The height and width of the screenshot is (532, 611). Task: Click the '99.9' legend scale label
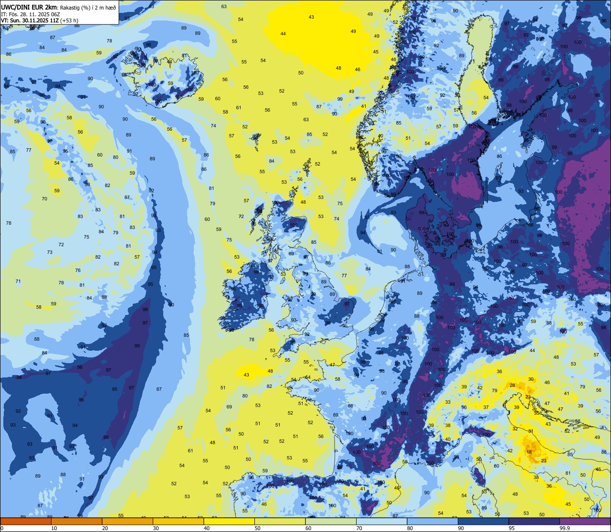[x=565, y=528]
